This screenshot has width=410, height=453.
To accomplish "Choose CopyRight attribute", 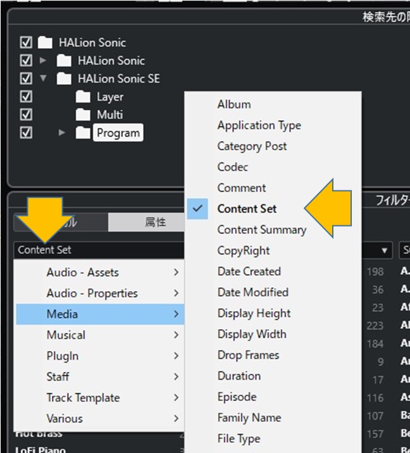I will [x=273, y=251].
